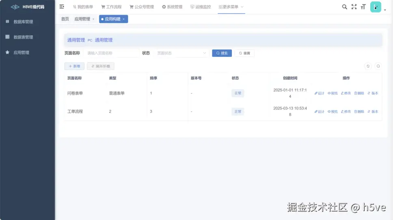Open 工作流程 in the top navigation
393x220 pixels.
click(111, 7)
